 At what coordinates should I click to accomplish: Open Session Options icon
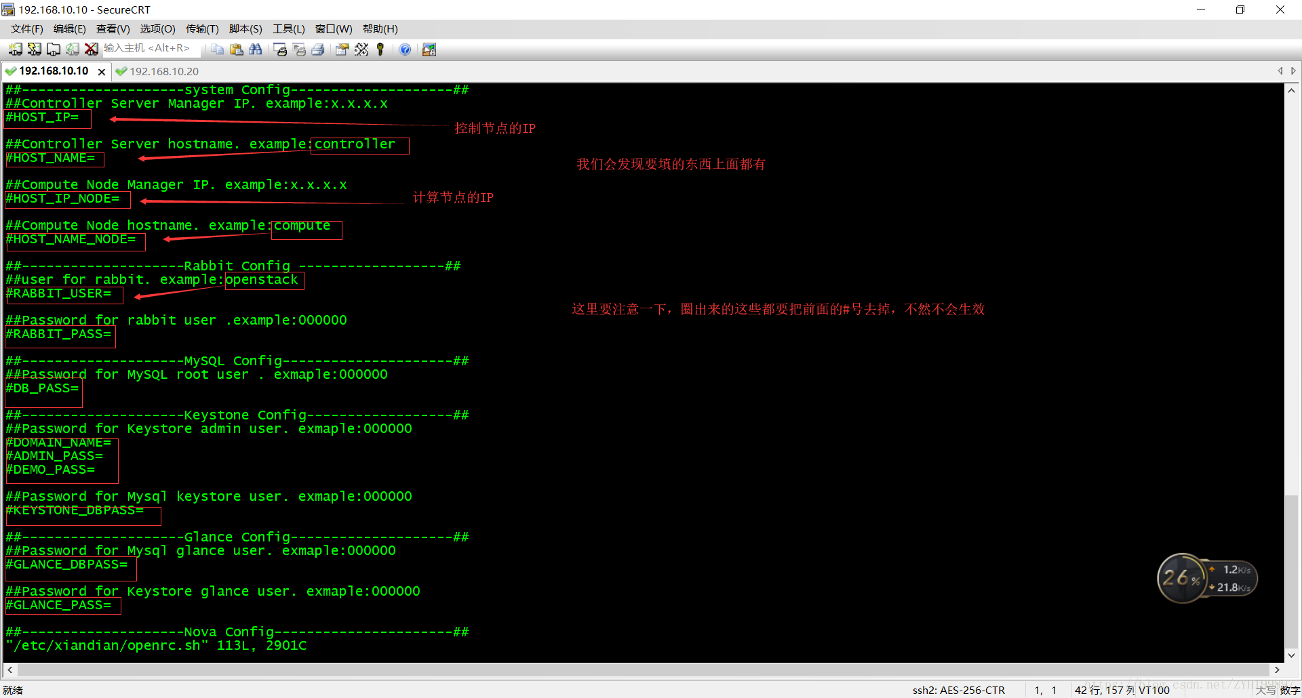coord(342,49)
